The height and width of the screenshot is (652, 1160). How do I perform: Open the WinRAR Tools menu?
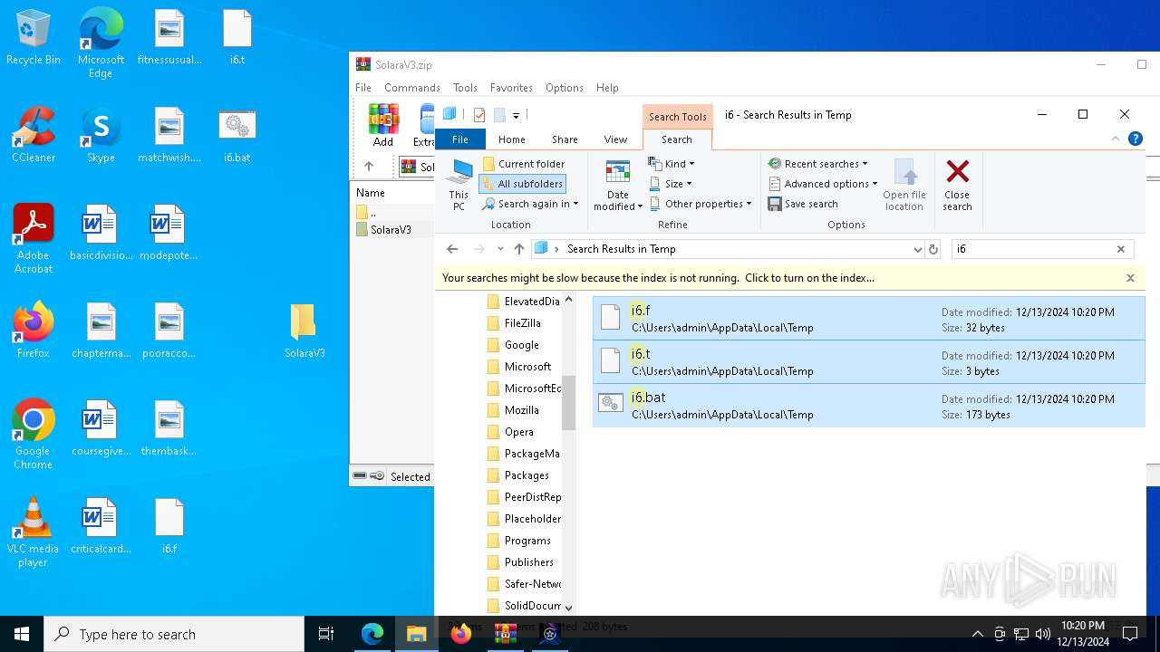click(x=465, y=88)
